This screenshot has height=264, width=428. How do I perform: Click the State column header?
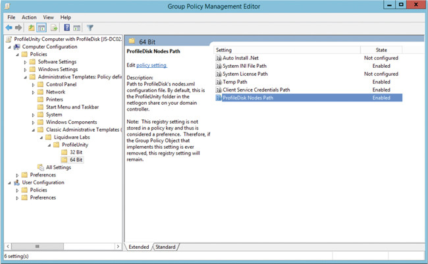pyautogui.click(x=381, y=50)
